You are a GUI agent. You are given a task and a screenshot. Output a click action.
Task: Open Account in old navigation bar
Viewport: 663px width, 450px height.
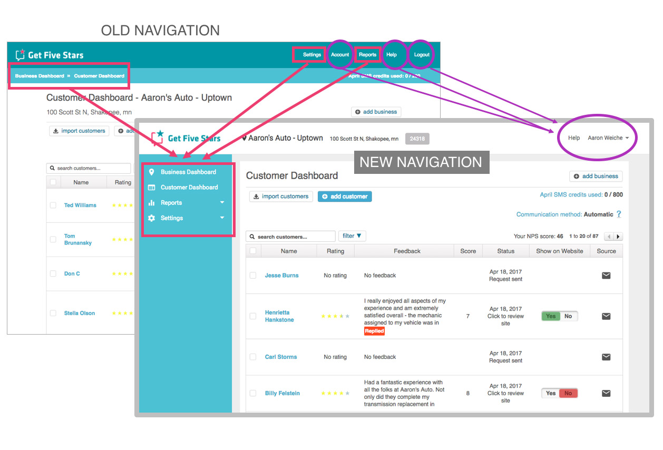point(340,55)
